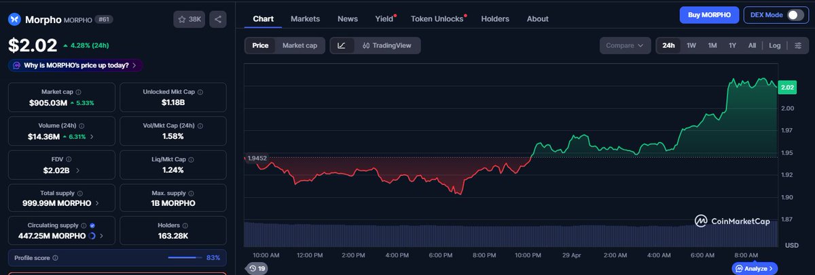Expand FDV details chevron
The width and height of the screenshot is (815, 275).
[77, 170]
